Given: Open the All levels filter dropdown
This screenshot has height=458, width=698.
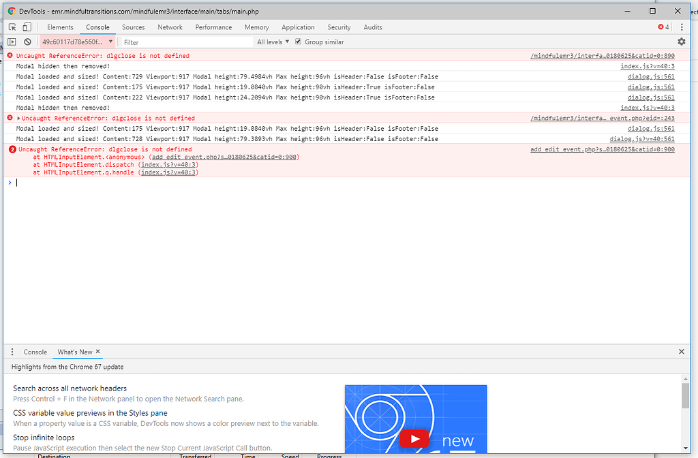Looking at the screenshot, I should point(272,42).
